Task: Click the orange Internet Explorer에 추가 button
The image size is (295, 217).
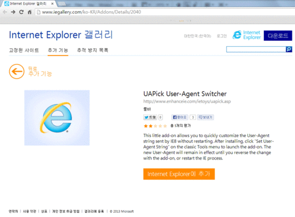Action: pyautogui.click(x=179, y=174)
